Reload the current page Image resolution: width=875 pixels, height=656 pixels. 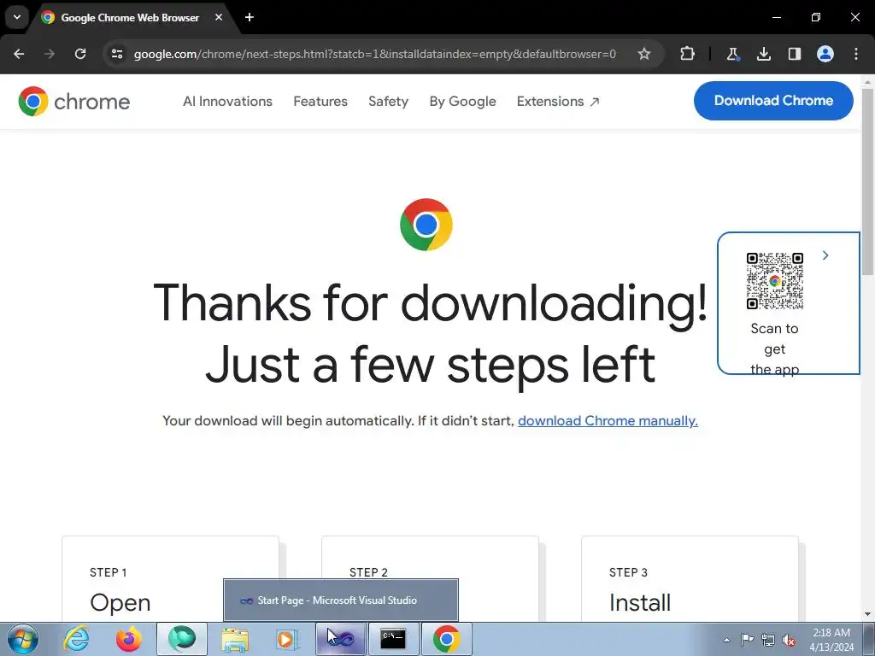80,54
